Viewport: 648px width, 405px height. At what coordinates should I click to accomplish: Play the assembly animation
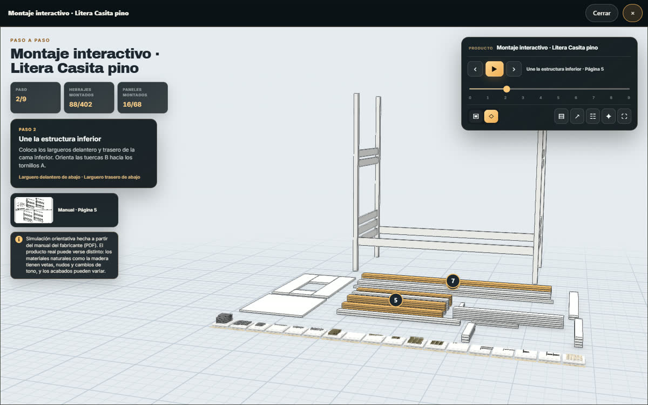tap(494, 69)
